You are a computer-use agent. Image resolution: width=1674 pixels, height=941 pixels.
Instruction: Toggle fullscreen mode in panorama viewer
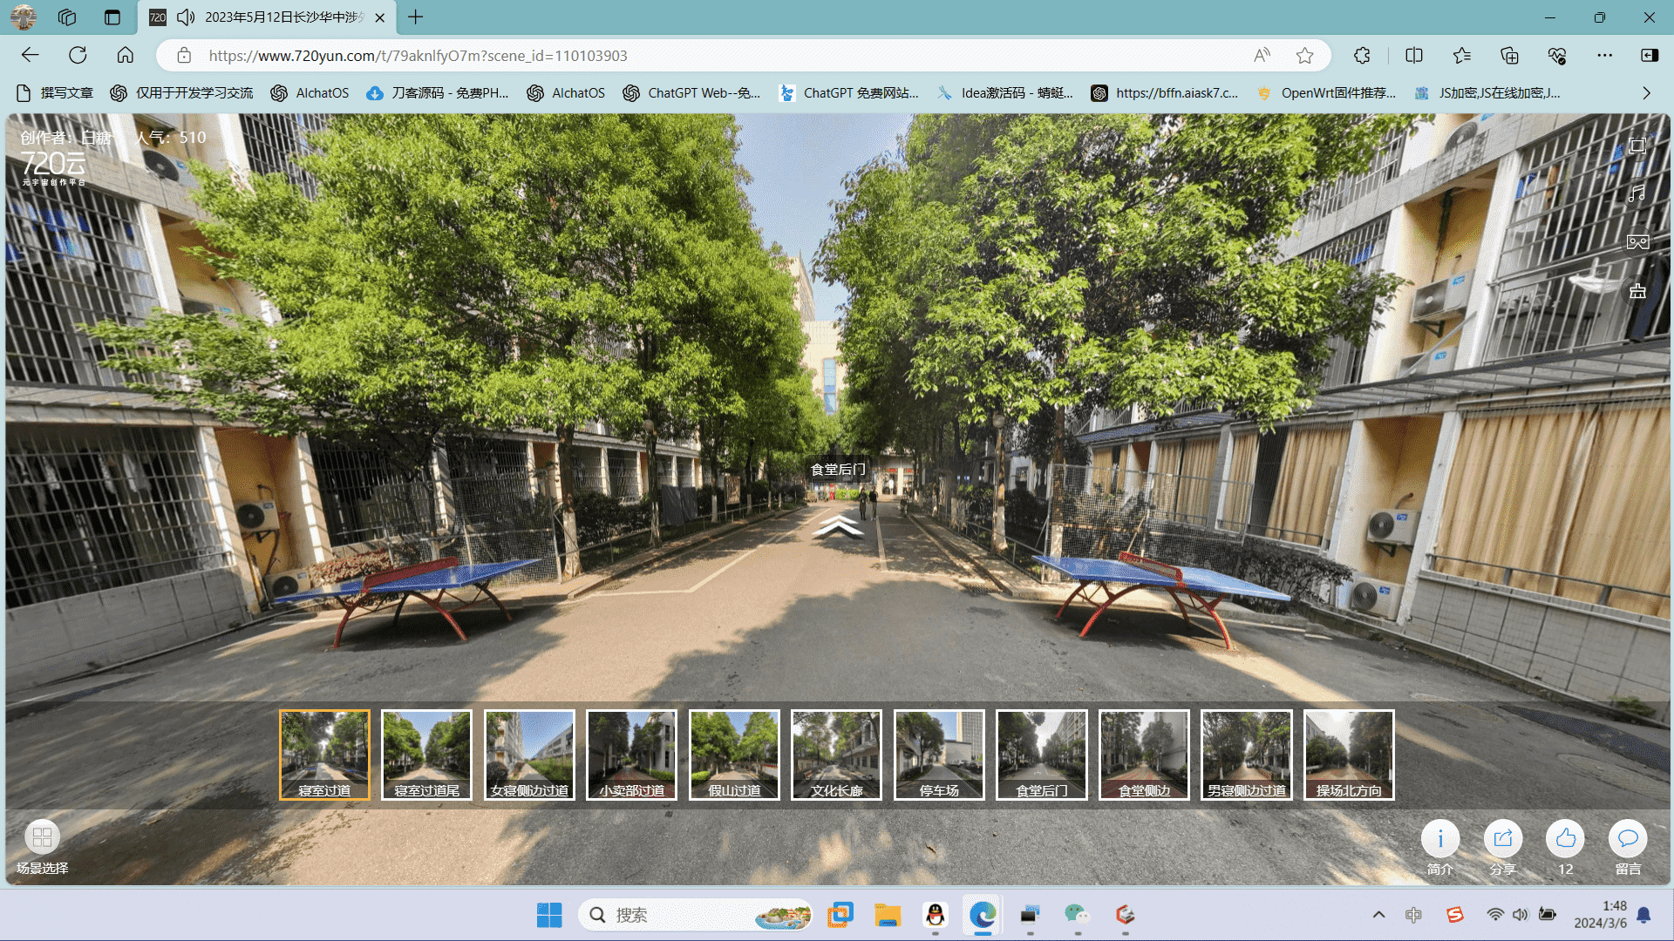(x=1637, y=146)
